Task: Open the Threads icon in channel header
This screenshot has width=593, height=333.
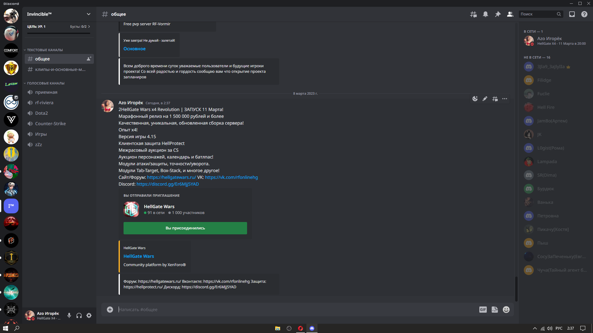Action: (x=473, y=14)
